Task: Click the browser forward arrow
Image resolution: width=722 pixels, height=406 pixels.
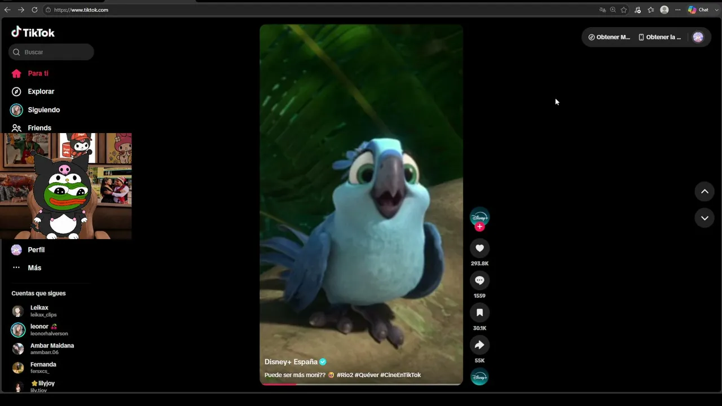Action: pyautogui.click(x=21, y=10)
